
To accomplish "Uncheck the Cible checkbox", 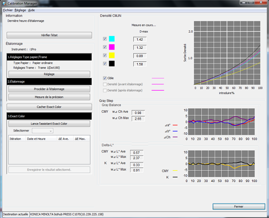I will click(105, 78).
